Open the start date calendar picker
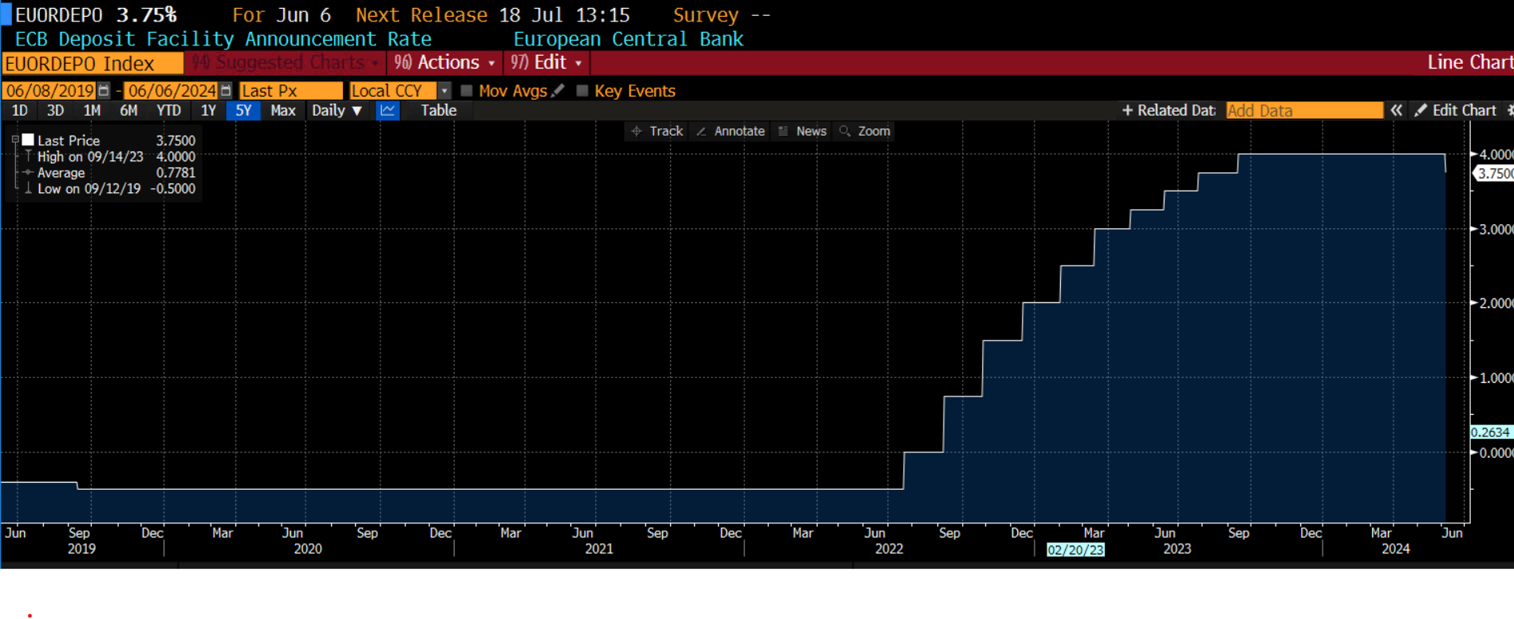 pyautogui.click(x=104, y=91)
